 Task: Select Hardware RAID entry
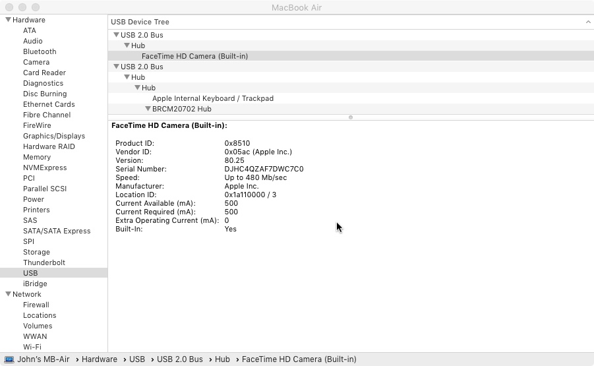point(49,146)
